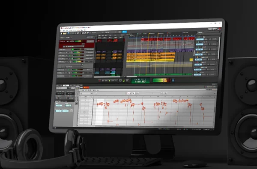Click the timeline's horizontal scrollbar thumb
The height and width of the screenshot is (169, 257).
coord(132,76)
